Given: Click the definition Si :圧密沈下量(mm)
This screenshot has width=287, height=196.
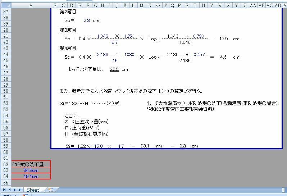Looking at the screenshot, I should click(87, 122).
